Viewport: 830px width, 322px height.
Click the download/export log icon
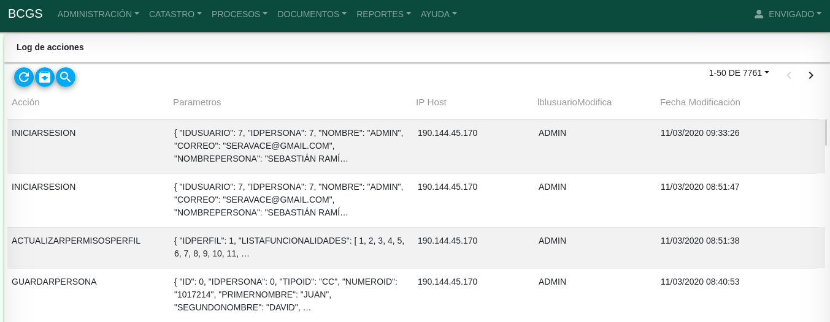tap(45, 77)
